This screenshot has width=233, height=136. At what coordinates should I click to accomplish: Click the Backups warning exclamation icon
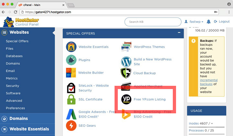click(x=194, y=41)
